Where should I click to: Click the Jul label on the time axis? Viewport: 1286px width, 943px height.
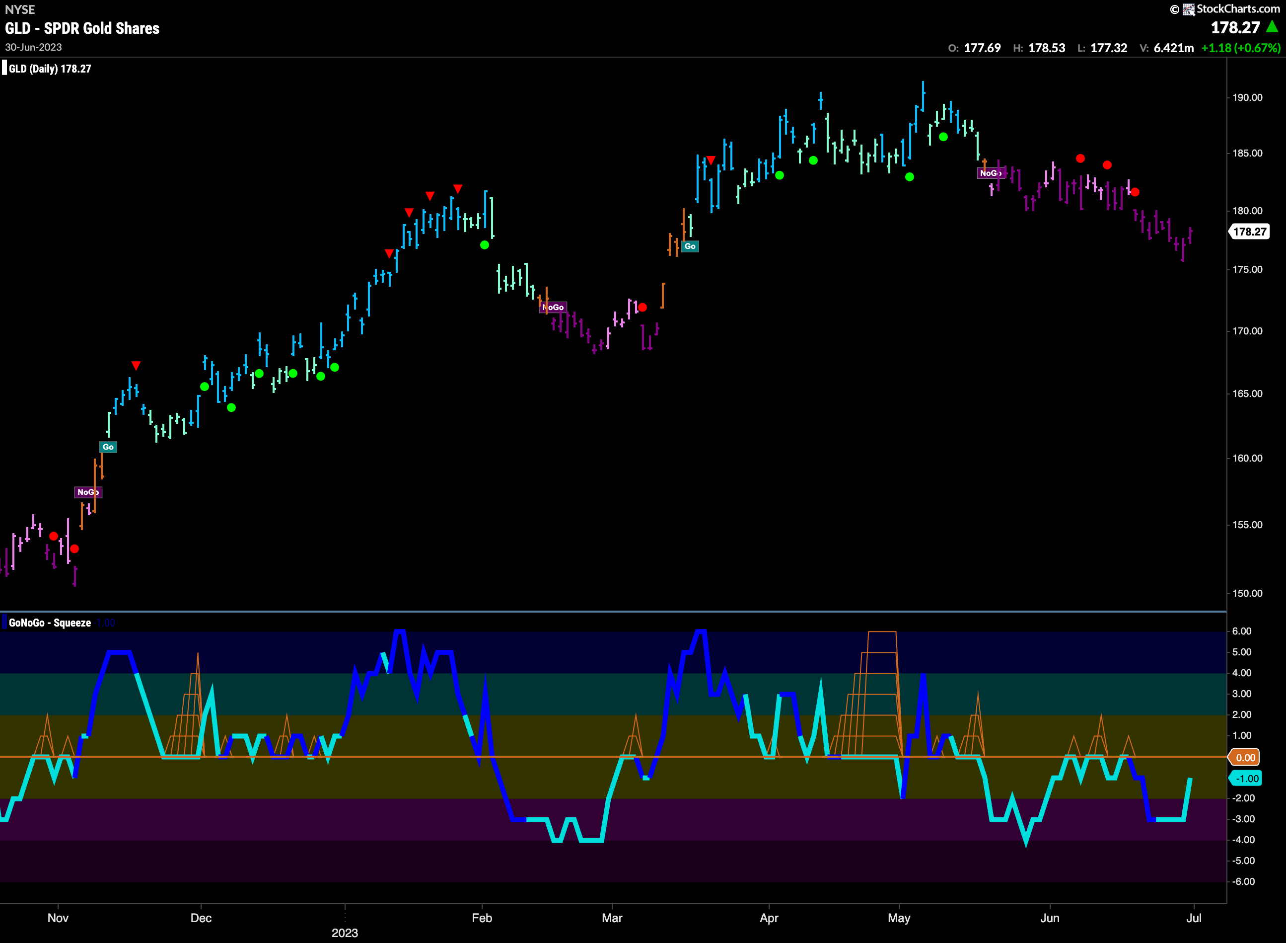click(1194, 918)
